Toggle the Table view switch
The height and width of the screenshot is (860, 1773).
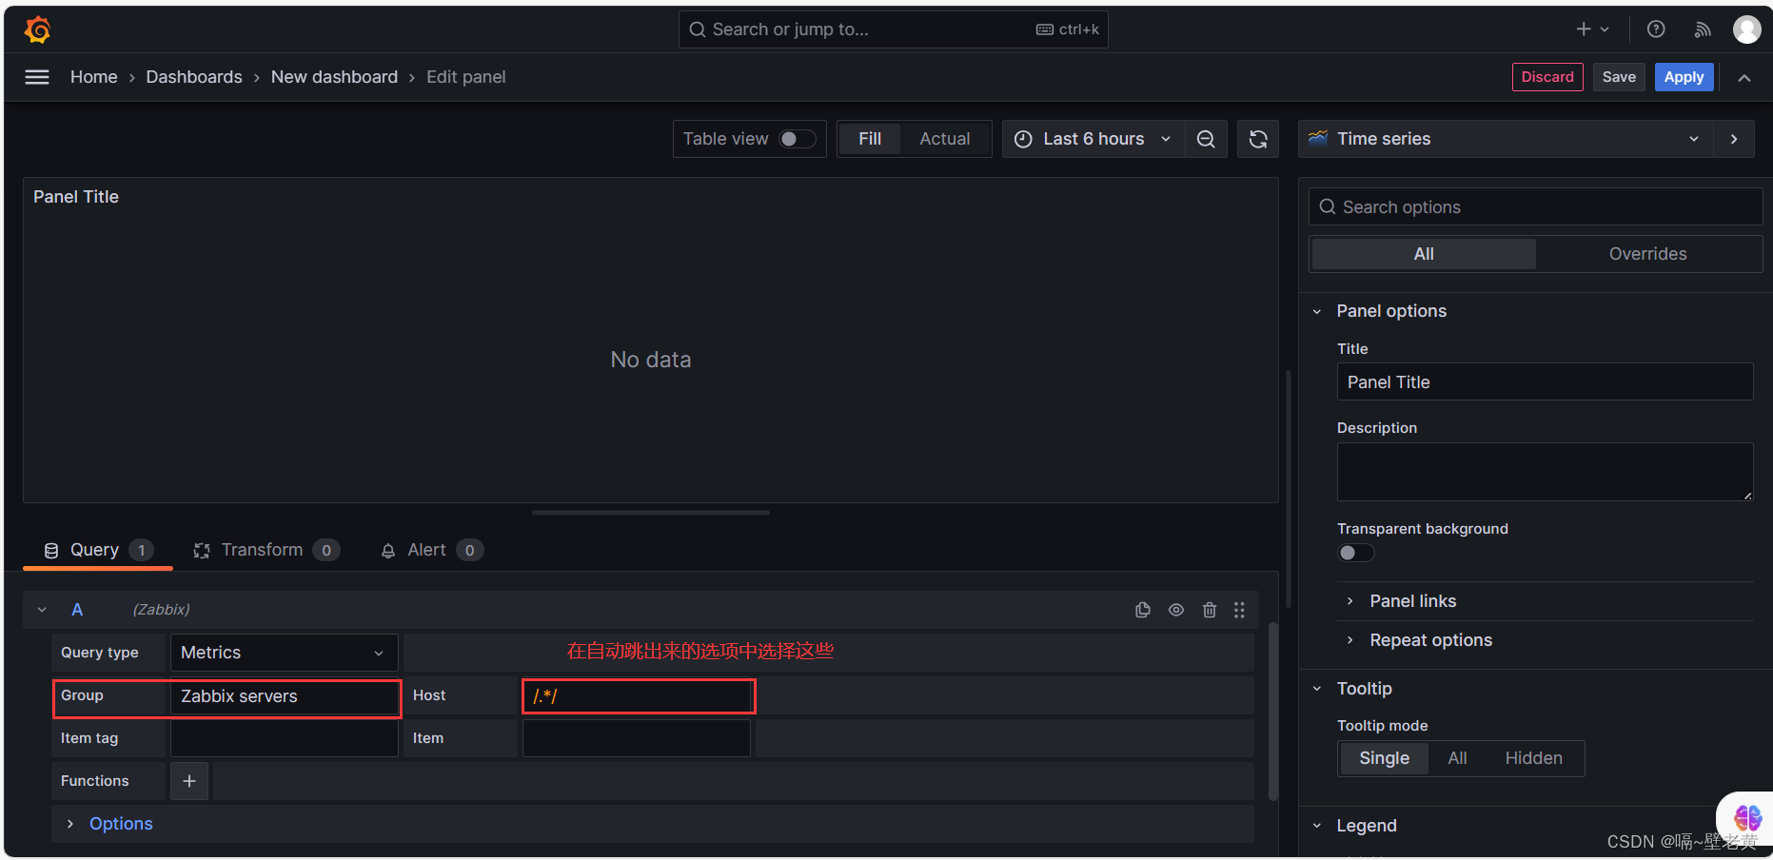(x=798, y=139)
